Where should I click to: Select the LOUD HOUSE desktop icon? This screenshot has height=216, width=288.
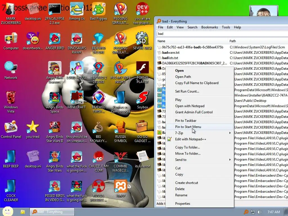pos(77,71)
